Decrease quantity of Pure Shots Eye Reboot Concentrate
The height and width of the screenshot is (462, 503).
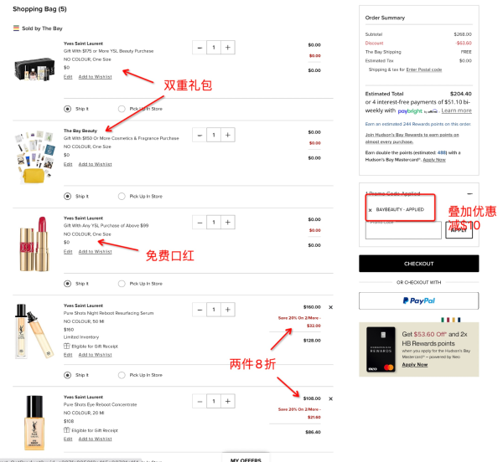click(x=200, y=401)
